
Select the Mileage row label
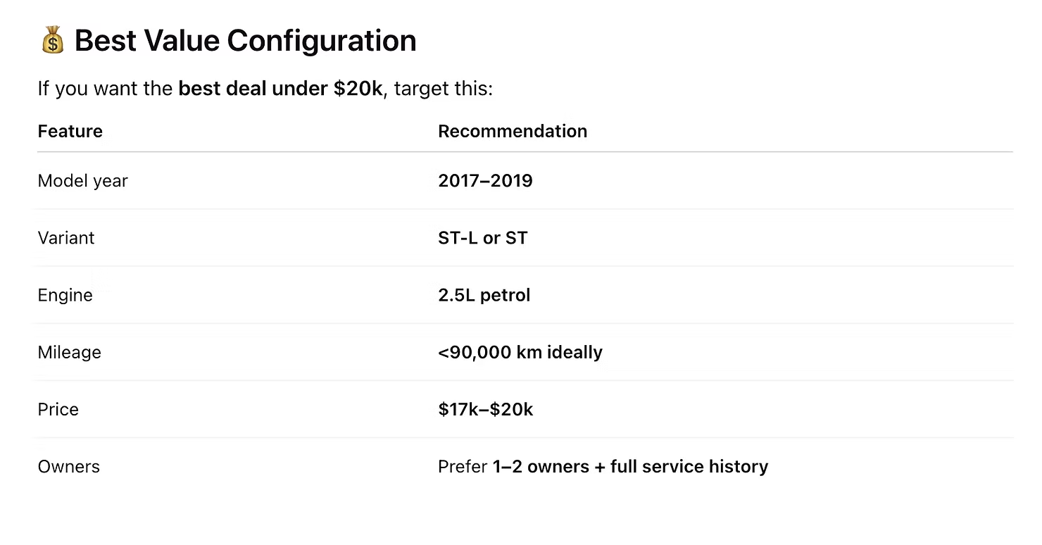[x=70, y=352]
